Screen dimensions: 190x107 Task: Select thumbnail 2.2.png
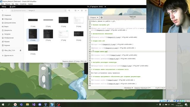[x=48, y=20]
